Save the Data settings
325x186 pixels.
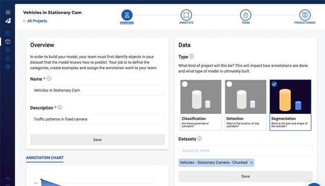pyautogui.click(x=246, y=176)
